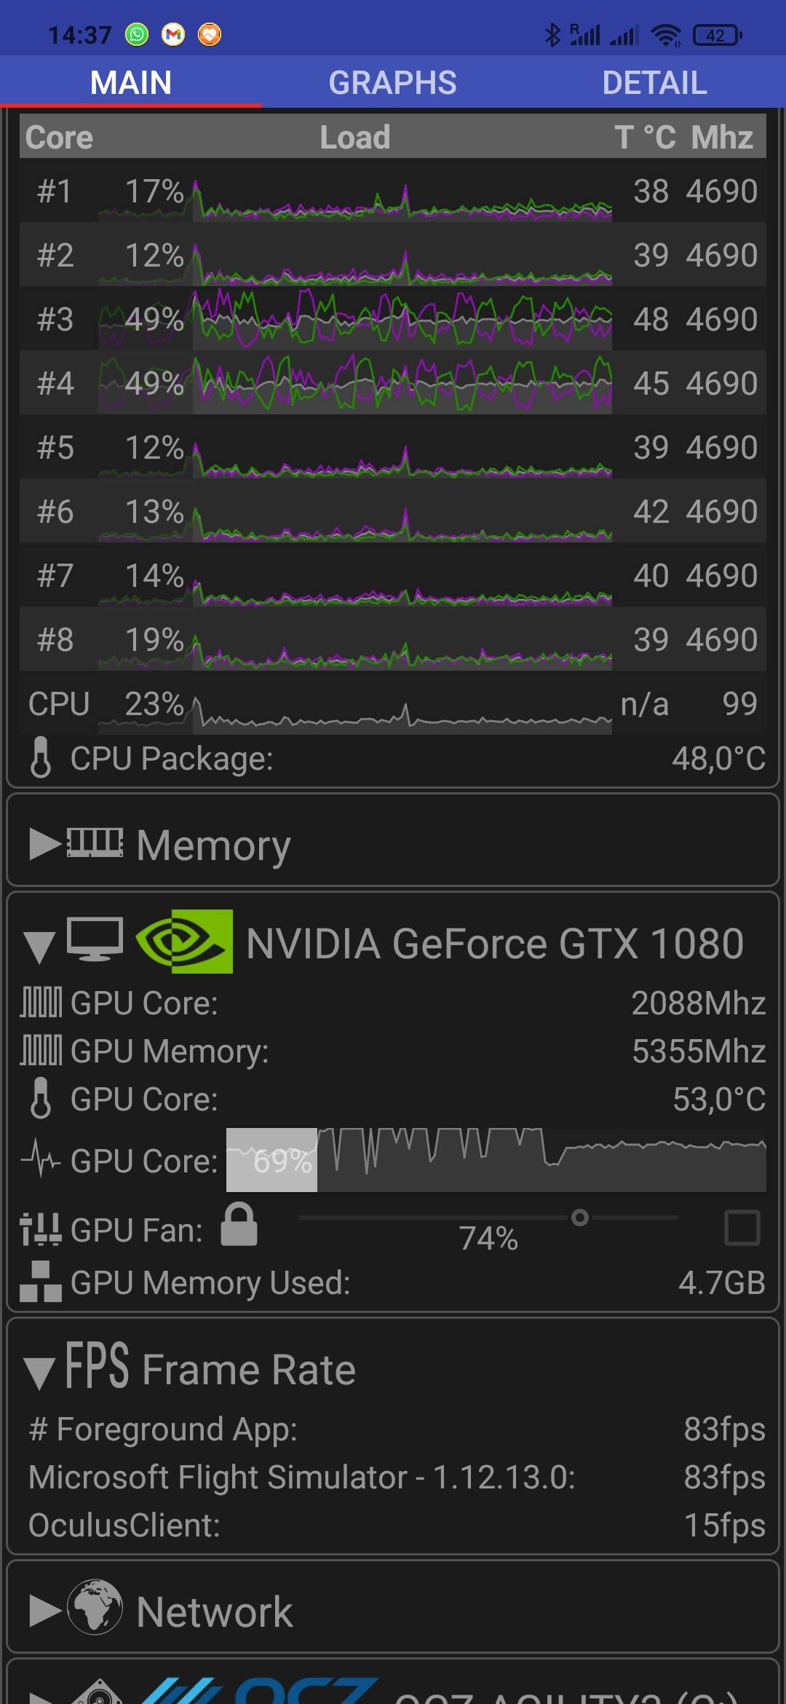Tap the CPU Package thermometer icon
This screenshot has height=1704, width=786.
click(x=41, y=757)
